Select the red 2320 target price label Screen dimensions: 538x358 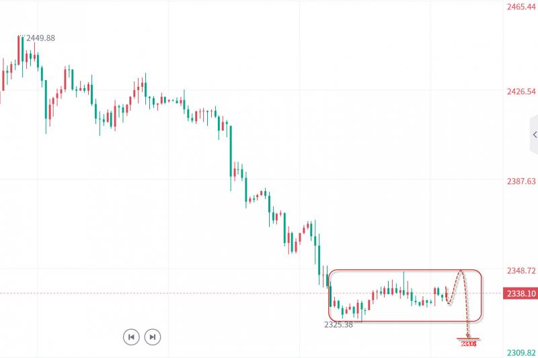point(469,344)
